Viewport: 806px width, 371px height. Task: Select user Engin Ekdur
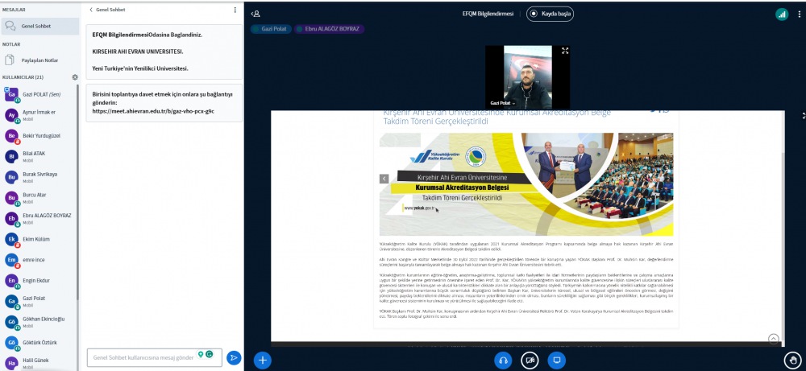pyautogui.click(x=40, y=281)
